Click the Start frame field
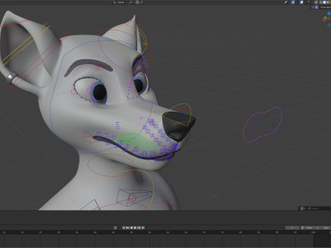331x248 pixels. (312, 227)
